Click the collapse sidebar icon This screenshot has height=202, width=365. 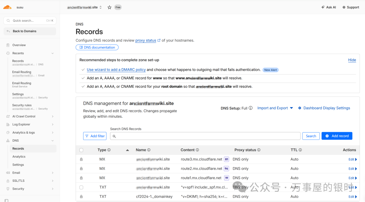[6, 200]
